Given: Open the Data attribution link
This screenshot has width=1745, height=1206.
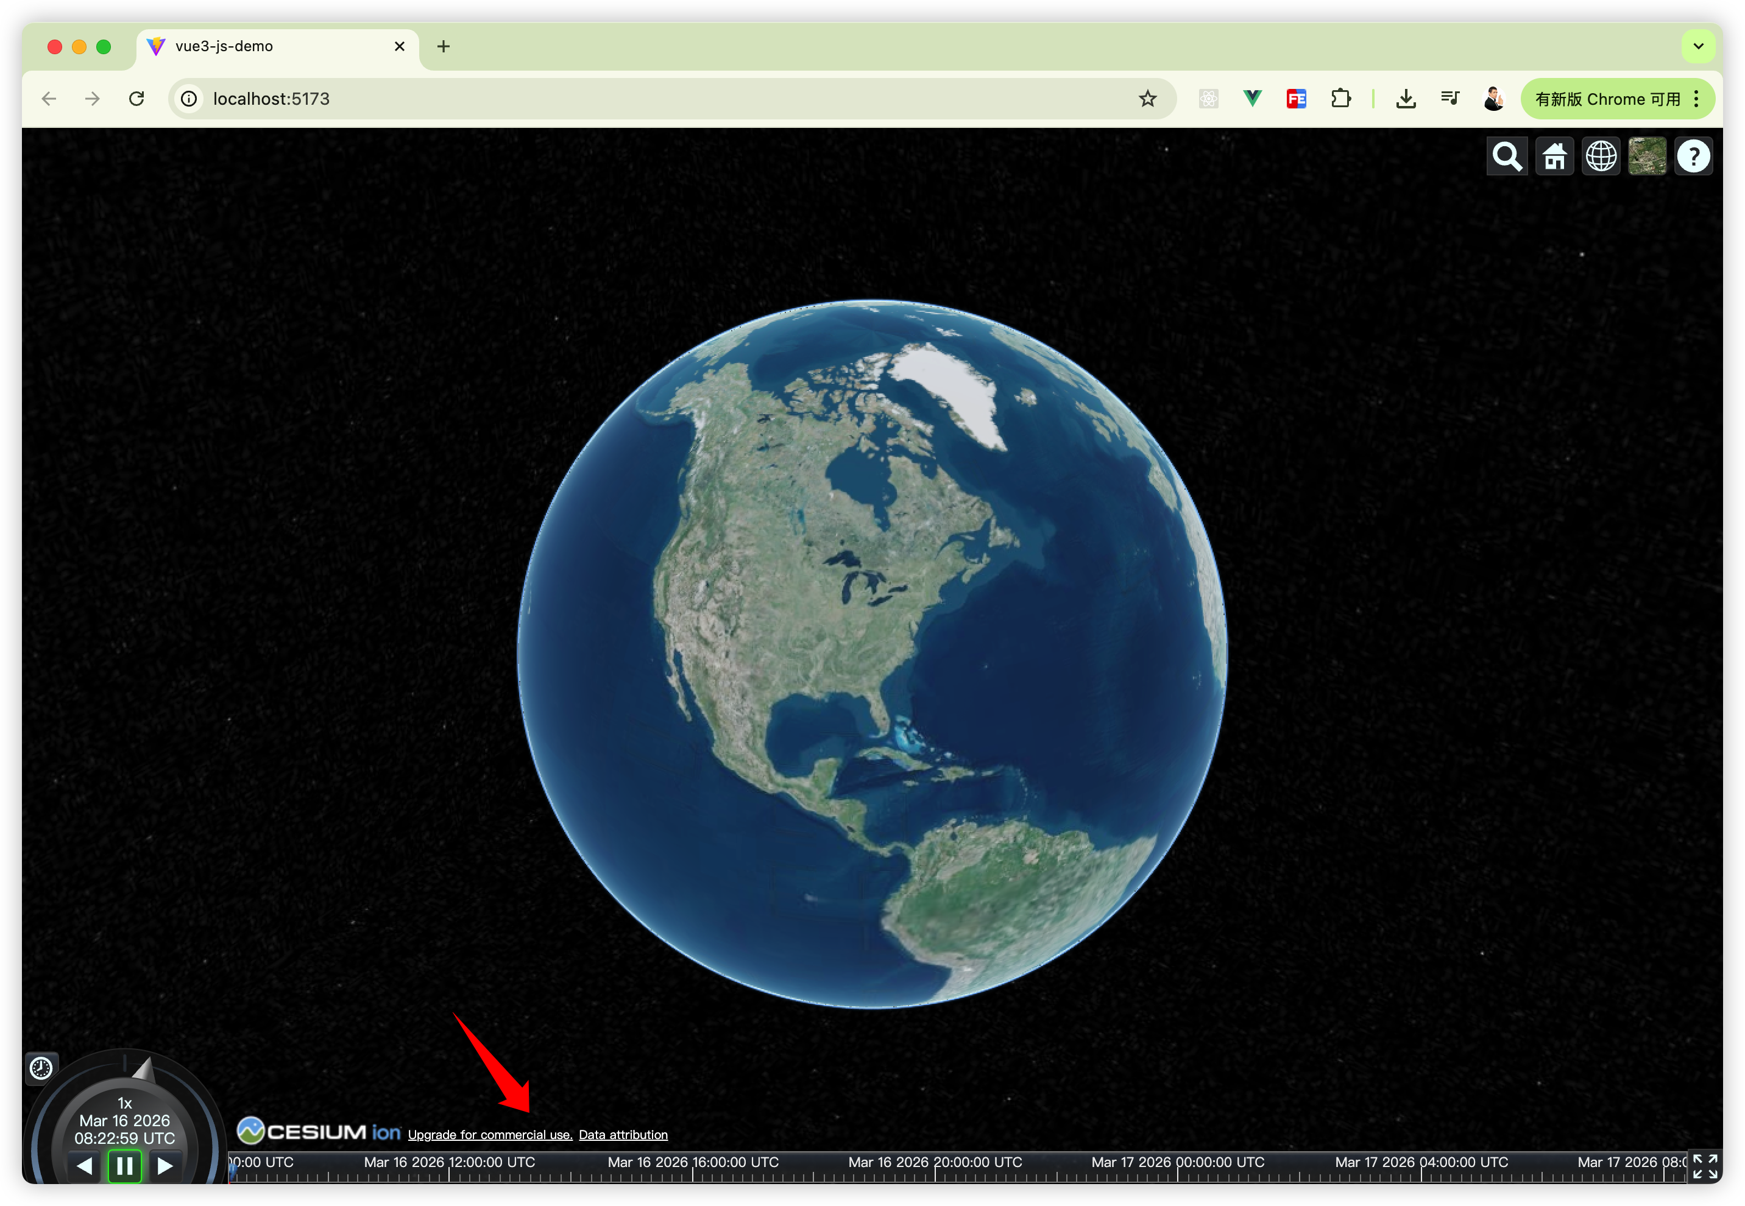Looking at the screenshot, I should (623, 1134).
